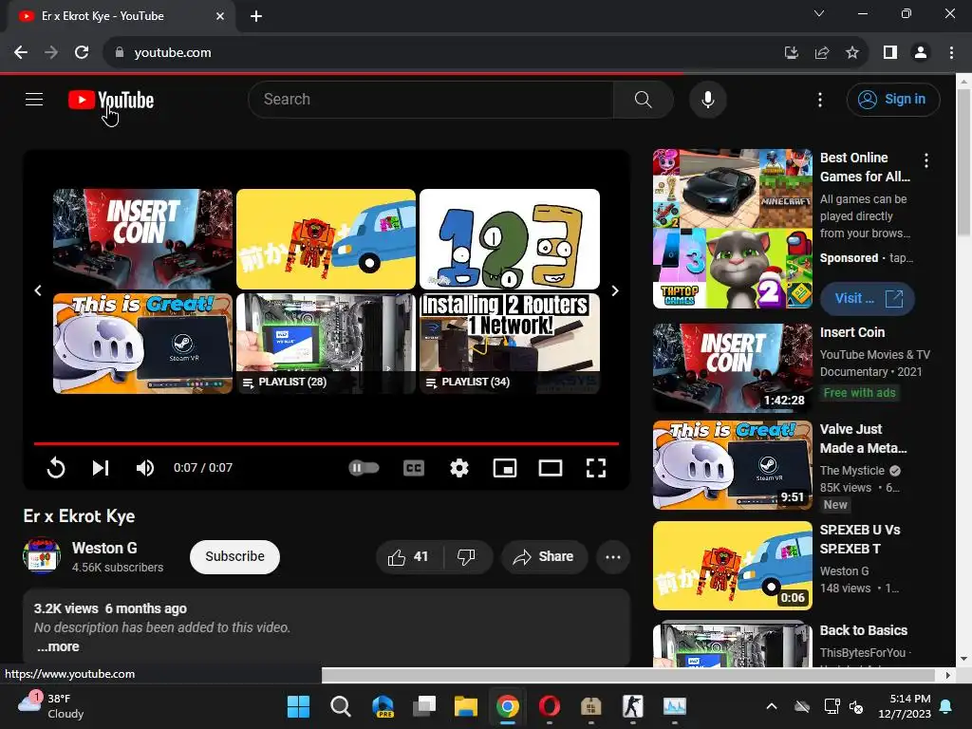Open Chrome side panel icon
The height and width of the screenshot is (729, 972).
[x=890, y=53]
